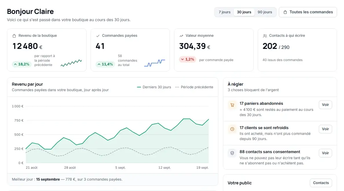
Task: Open Toutes les commandes
Action: 308,12
